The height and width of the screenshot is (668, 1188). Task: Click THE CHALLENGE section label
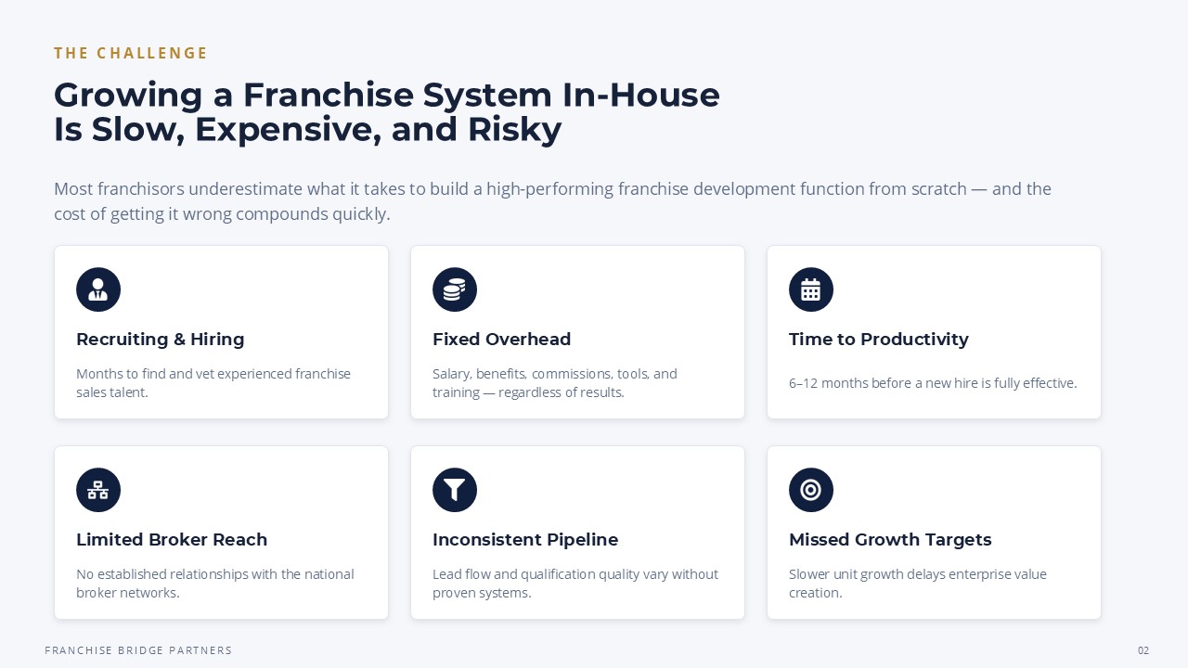tap(131, 53)
